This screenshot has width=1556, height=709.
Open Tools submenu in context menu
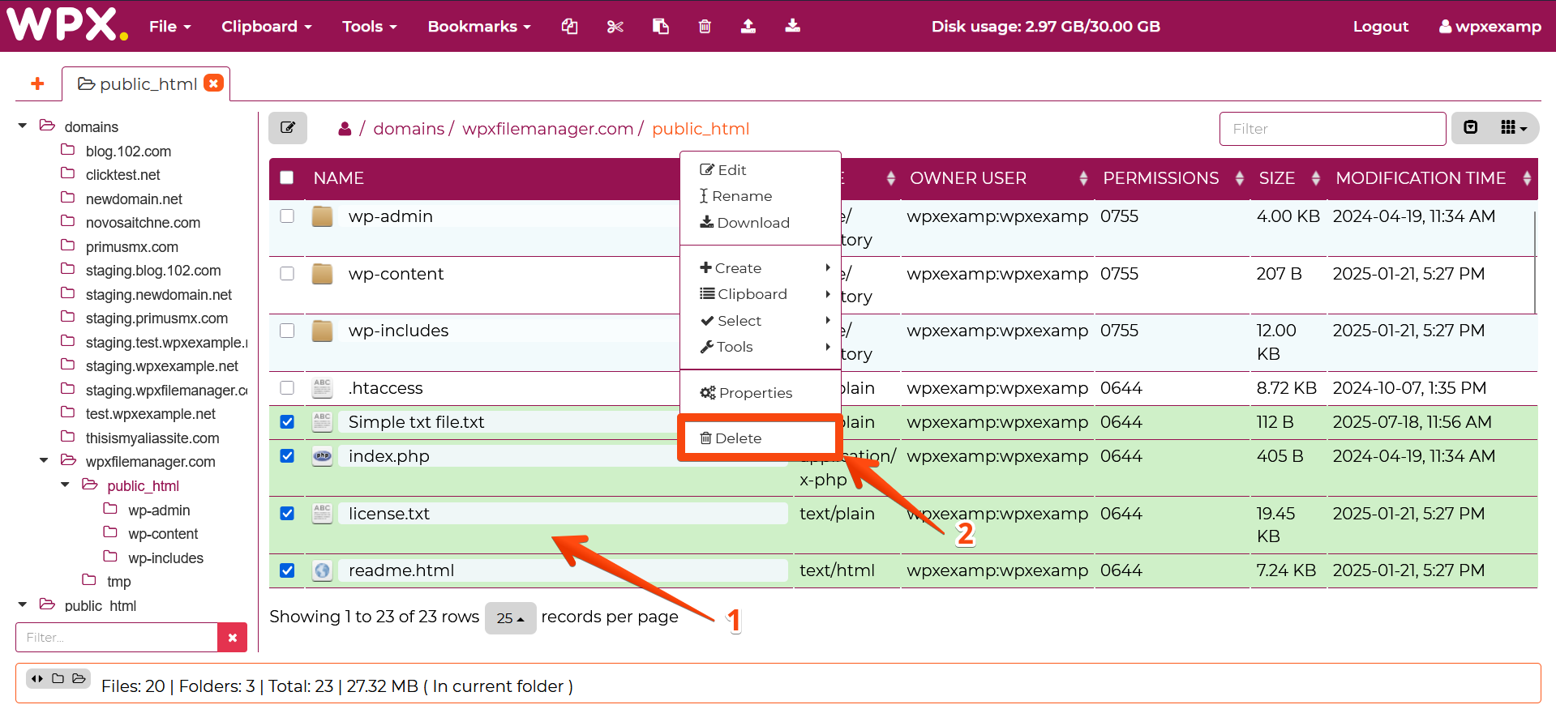[761, 347]
